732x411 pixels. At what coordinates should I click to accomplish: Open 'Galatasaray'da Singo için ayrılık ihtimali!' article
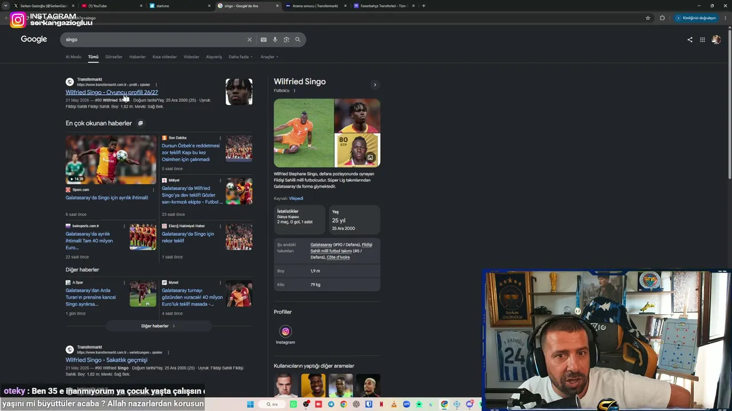[107, 198]
